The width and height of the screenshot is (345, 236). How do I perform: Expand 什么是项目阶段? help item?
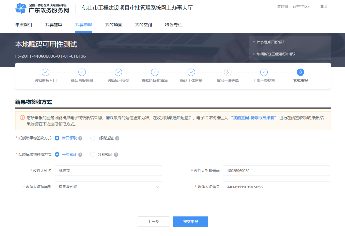coord(270,42)
